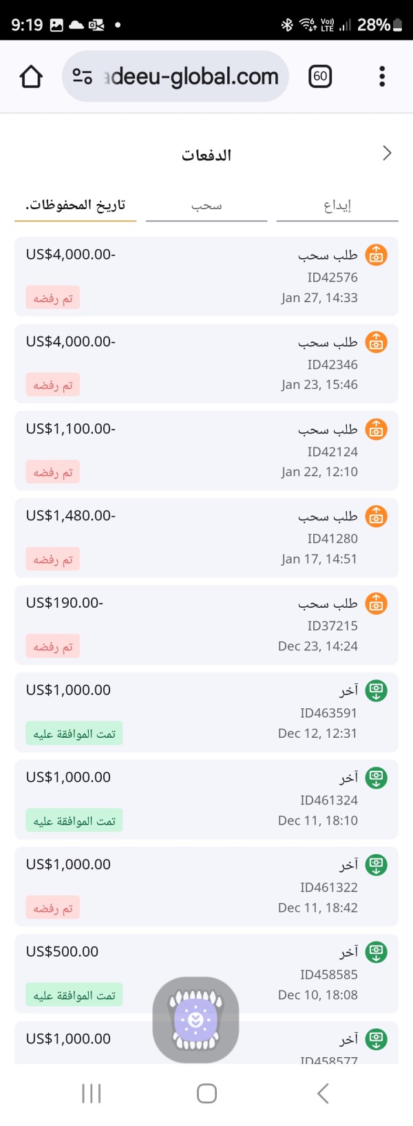This screenshot has width=413, height=1126.
Task: Tap the orange withdrawal icon for ID37215
Action: pyautogui.click(x=376, y=604)
